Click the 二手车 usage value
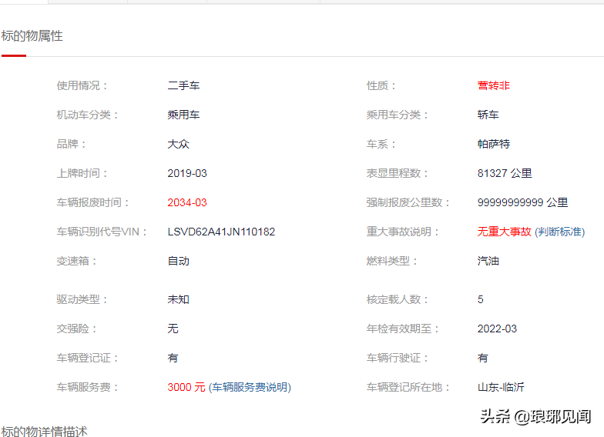Screen dimensions: 604x437 coord(183,85)
